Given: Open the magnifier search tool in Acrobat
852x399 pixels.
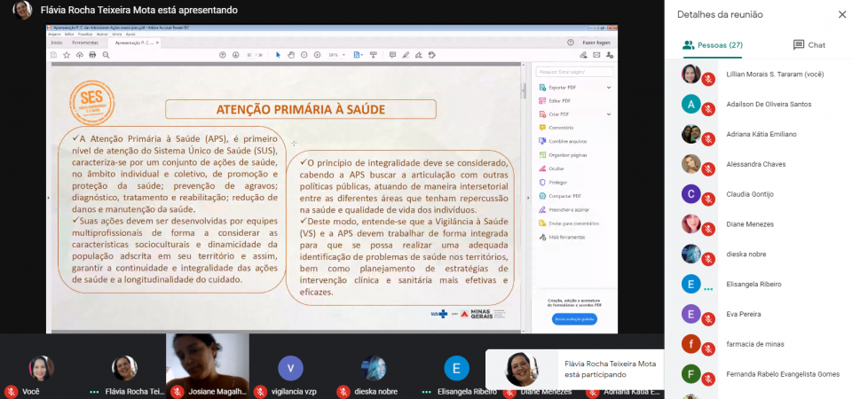Looking at the screenshot, I should [106, 55].
